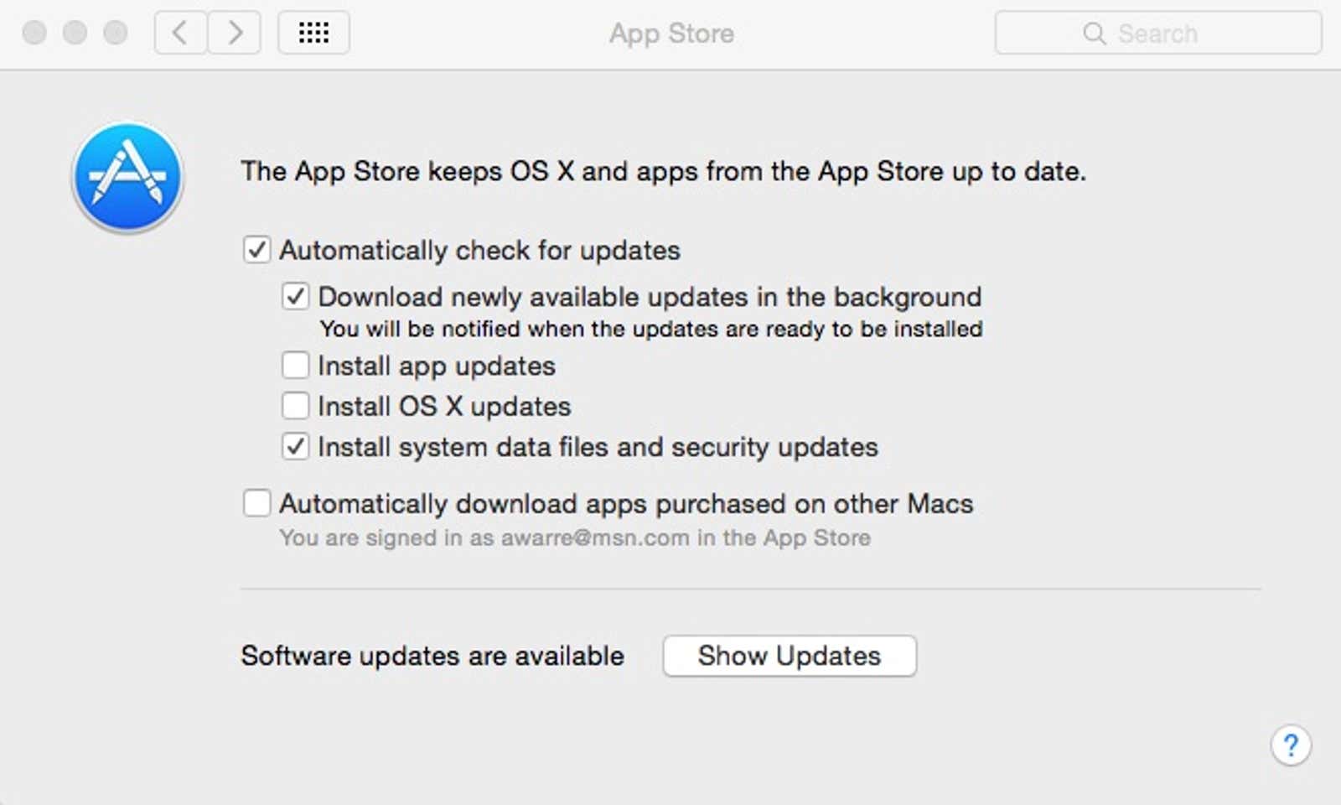The height and width of the screenshot is (805, 1341).
Task: Zoom the window with the third traffic light
Action: (x=115, y=33)
